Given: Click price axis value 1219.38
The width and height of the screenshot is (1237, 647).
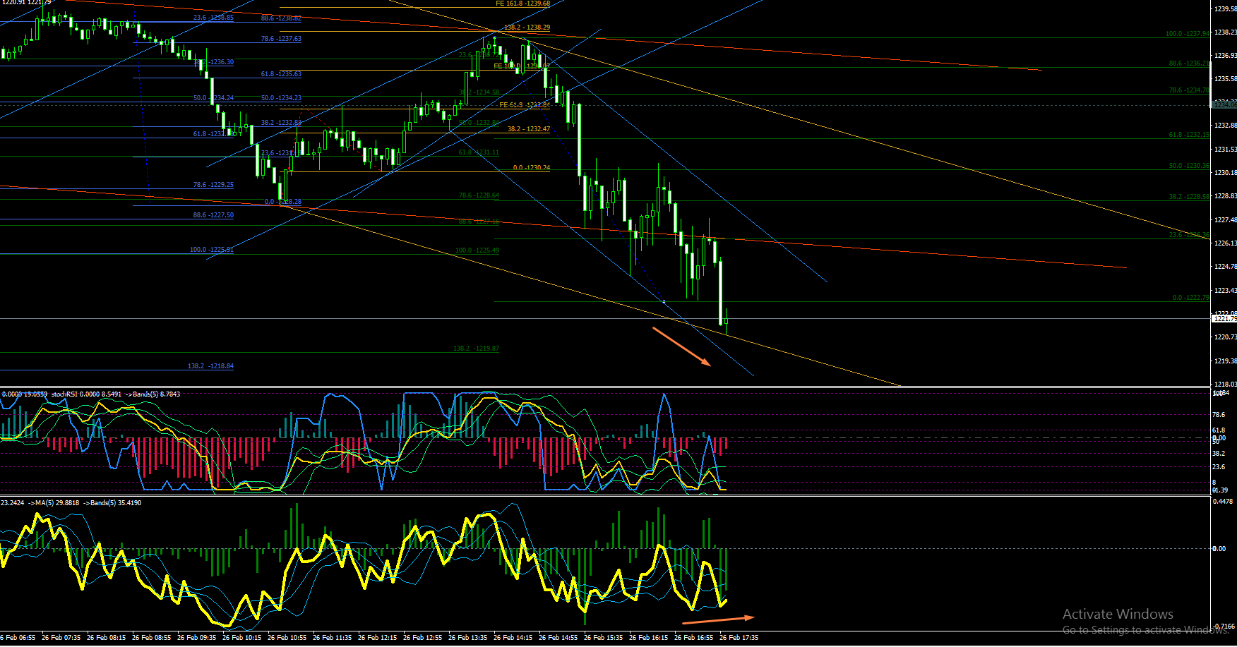Looking at the screenshot, I should pos(1225,361).
